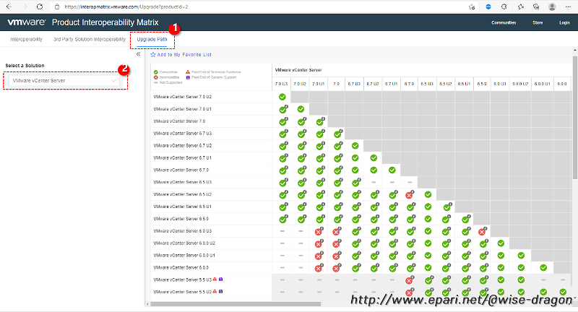This screenshot has height=312, width=578.
Task: Click the 6.5 U1 column header
Action: tap(464, 84)
